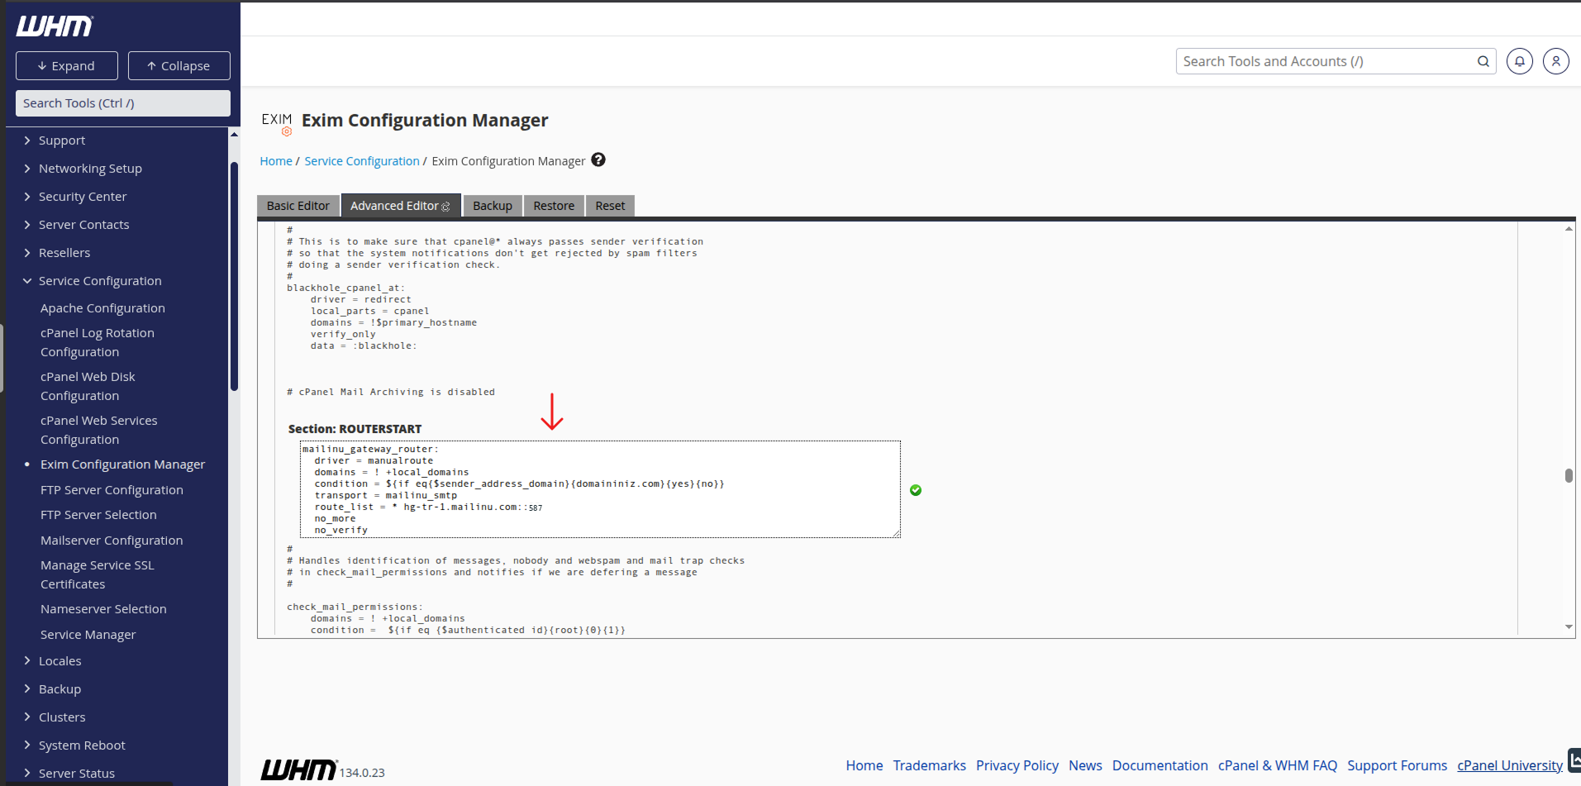Open the user account icon menu
The width and height of the screenshot is (1581, 786).
[x=1555, y=61]
